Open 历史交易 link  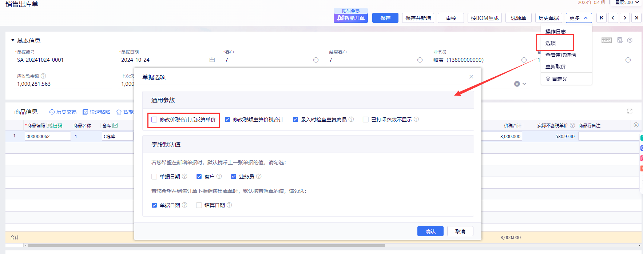63,112
